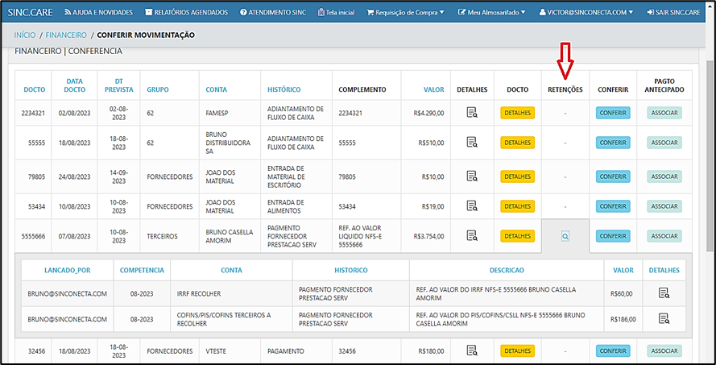Screen dimensions: 716x365
Task: Click ASSOCIAR for docto 53434 row
Action: coord(664,206)
